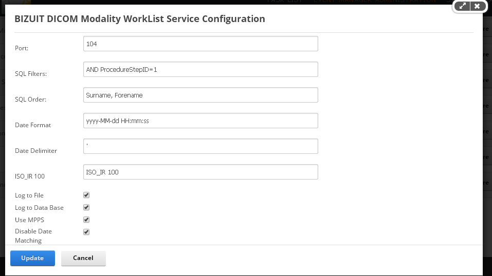Disable the Date Matching checkbox
The width and height of the screenshot is (492, 276).
coord(86,232)
